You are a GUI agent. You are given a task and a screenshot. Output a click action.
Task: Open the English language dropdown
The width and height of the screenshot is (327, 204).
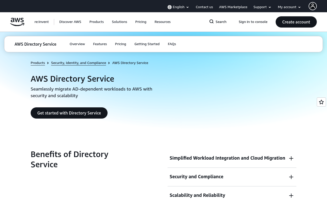coord(178,7)
